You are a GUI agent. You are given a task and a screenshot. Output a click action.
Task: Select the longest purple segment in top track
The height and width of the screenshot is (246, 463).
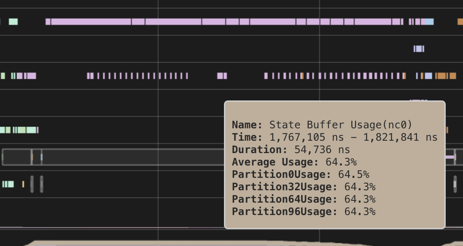(x=91, y=22)
